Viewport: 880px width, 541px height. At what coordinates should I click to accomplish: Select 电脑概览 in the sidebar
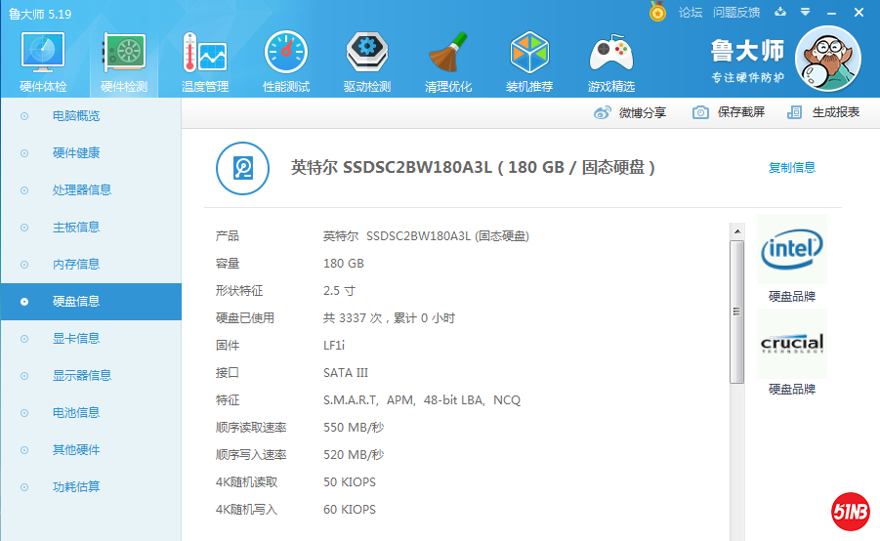click(x=76, y=116)
